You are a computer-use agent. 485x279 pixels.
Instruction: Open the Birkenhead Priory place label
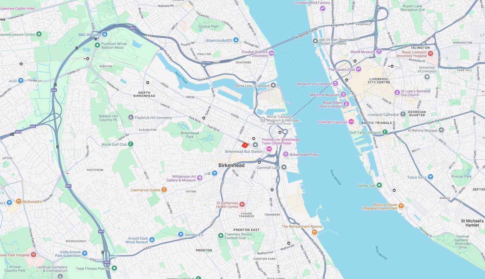[x=304, y=155]
